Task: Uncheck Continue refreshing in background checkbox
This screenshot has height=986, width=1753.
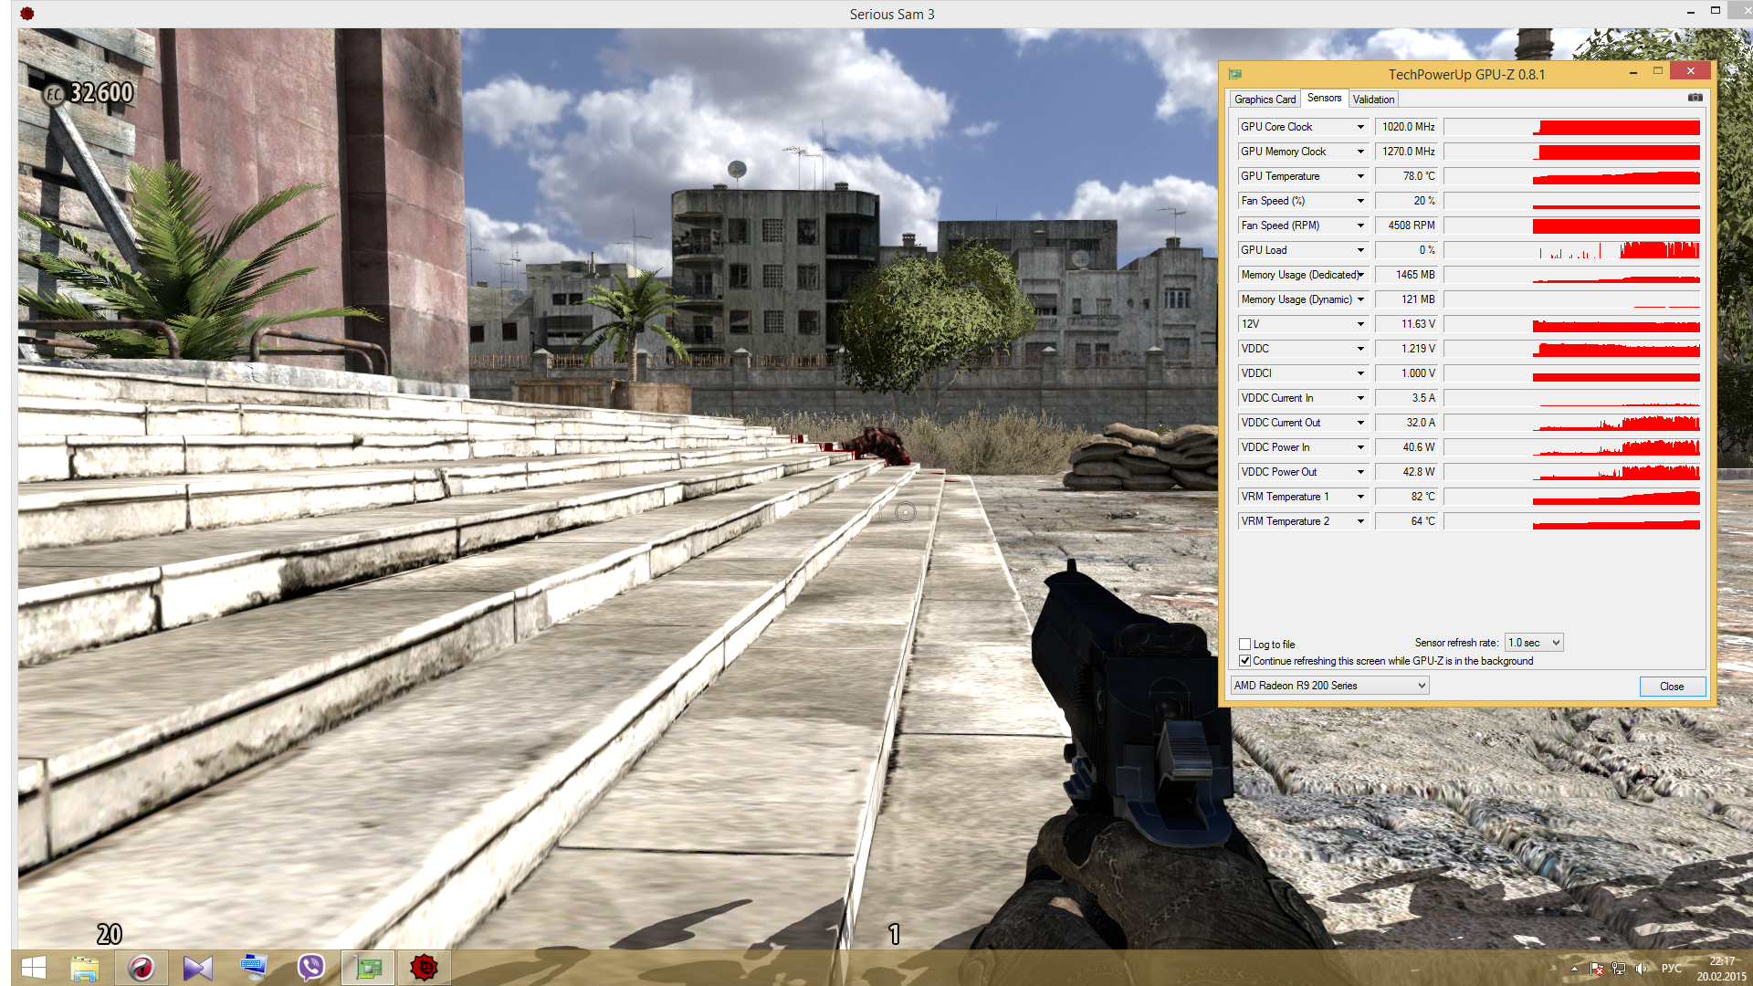Action: tap(1244, 661)
